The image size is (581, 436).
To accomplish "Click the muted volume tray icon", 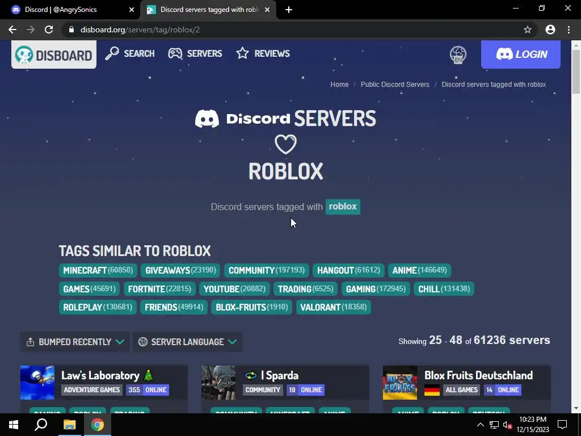I will point(507,425).
